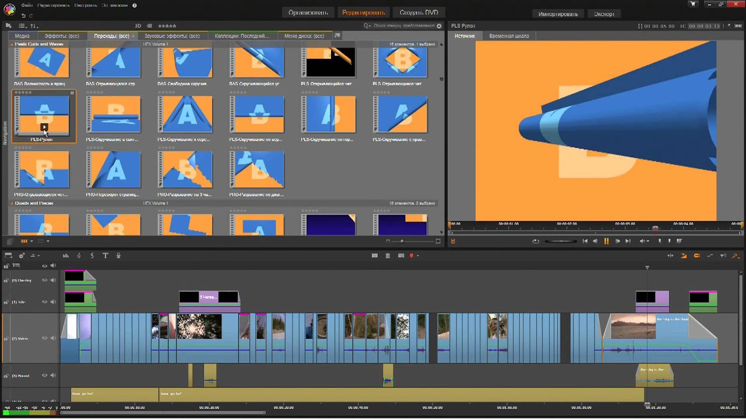Open the search options magnifier dropdown
Screen dimensions: 746x419
pyautogui.click(x=367, y=26)
